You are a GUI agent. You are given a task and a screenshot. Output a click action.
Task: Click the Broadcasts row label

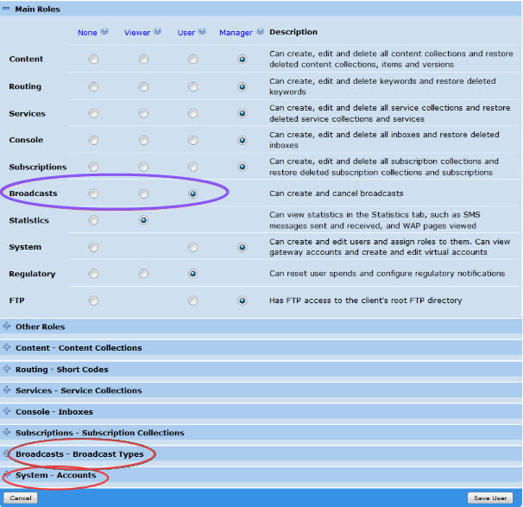tap(33, 193)
